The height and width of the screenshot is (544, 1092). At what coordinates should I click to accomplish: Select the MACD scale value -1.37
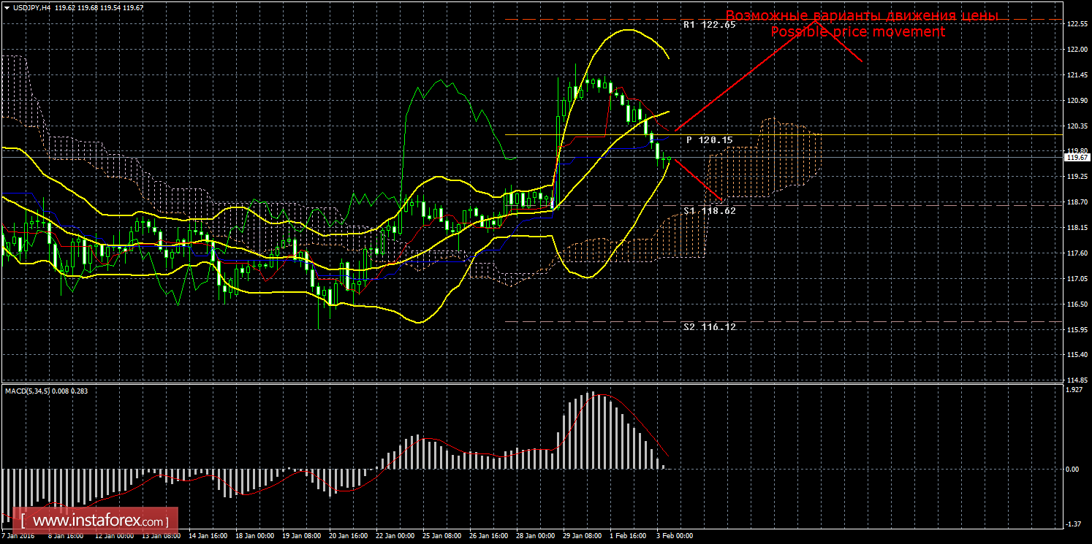coord(1074,524)
